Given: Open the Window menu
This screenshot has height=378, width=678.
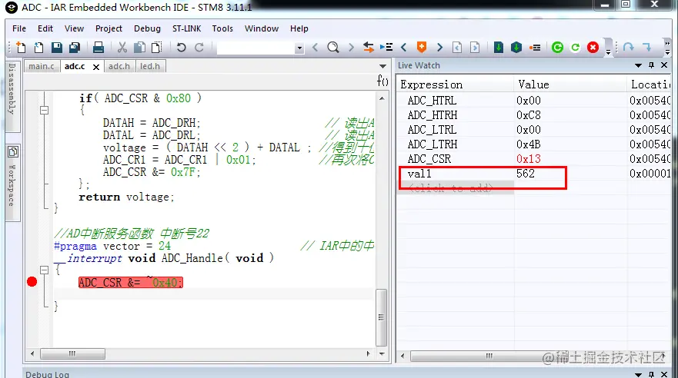Looking at the screenshot, I should click(262, 28).
